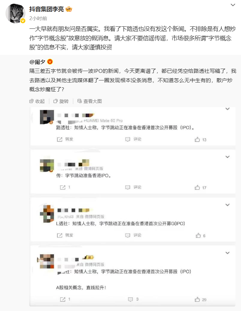This screenshot has width=241, height=311.
Task: Rotate the image with 旋转
Action: [x=61, y=101]
